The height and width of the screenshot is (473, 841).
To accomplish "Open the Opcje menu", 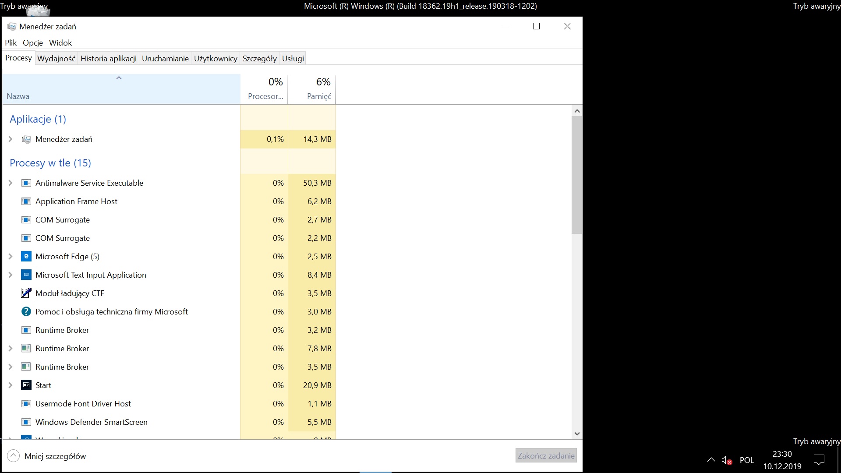I will point(33,43).
